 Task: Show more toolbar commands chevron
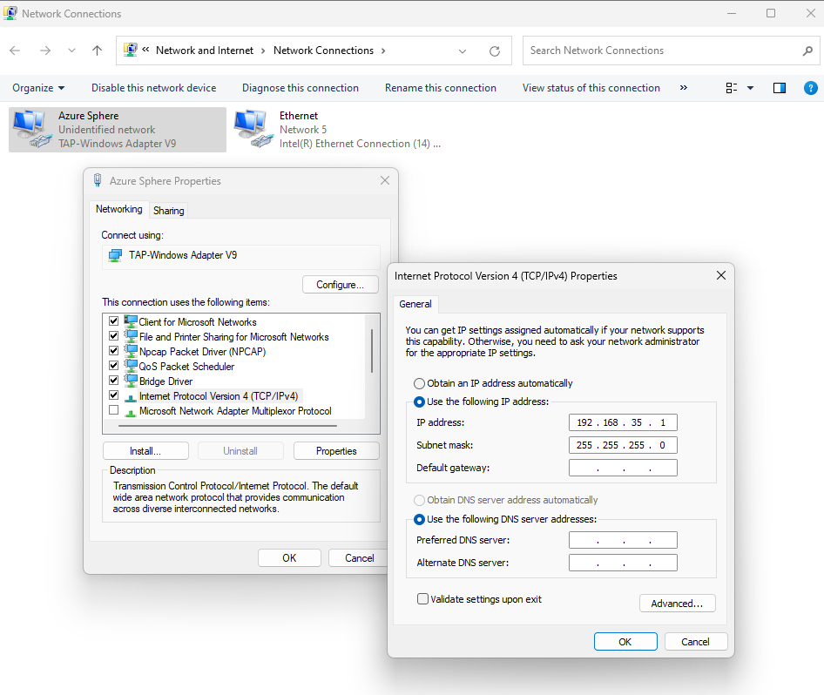683,88
